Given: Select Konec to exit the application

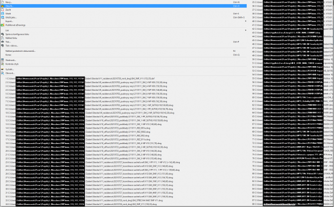Looking at the screenshot, I should (x=123, y=55).
